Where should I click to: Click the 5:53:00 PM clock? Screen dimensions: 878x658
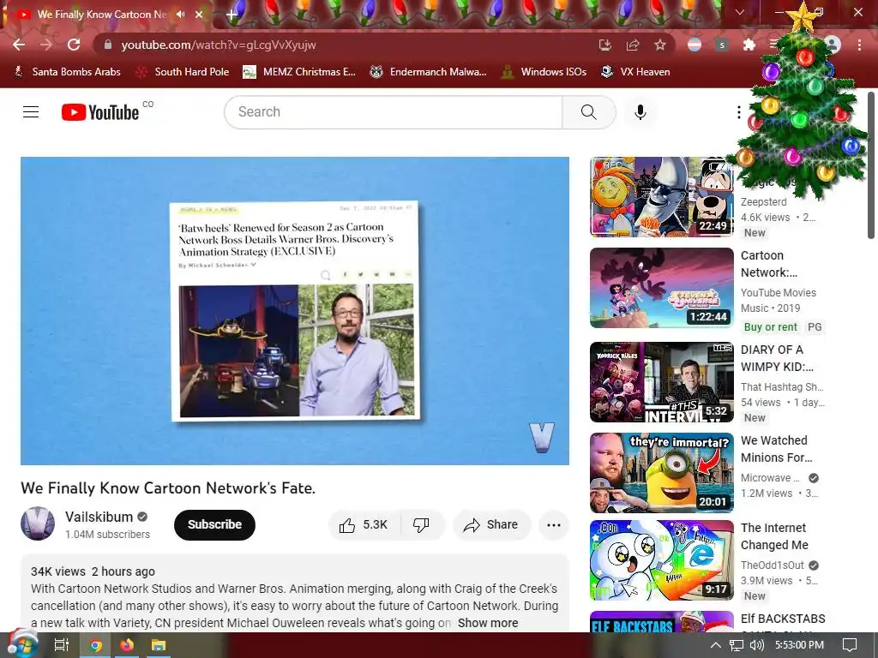(x=799, y=645)
